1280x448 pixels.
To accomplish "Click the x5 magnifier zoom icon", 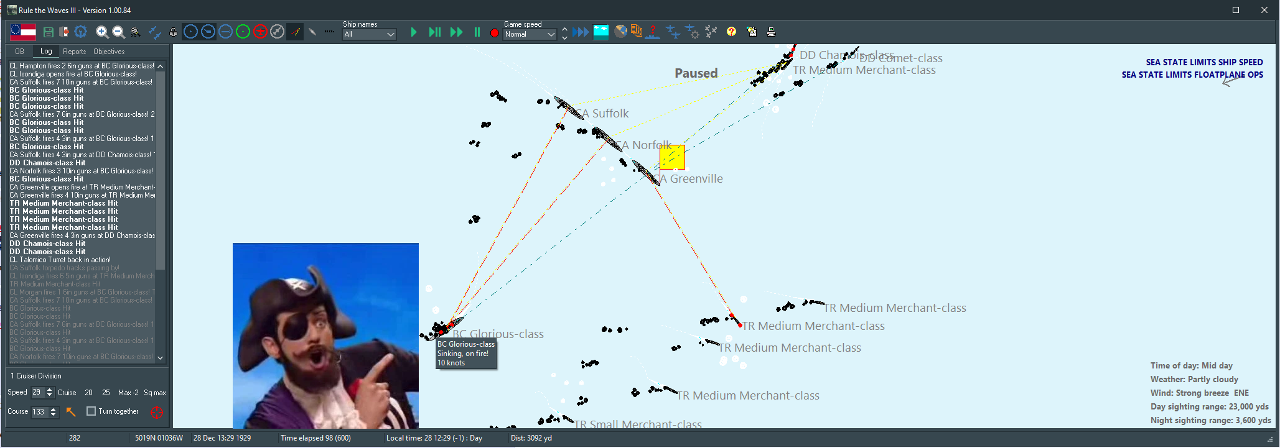I will pyautogui.click(x=135, y=32).
